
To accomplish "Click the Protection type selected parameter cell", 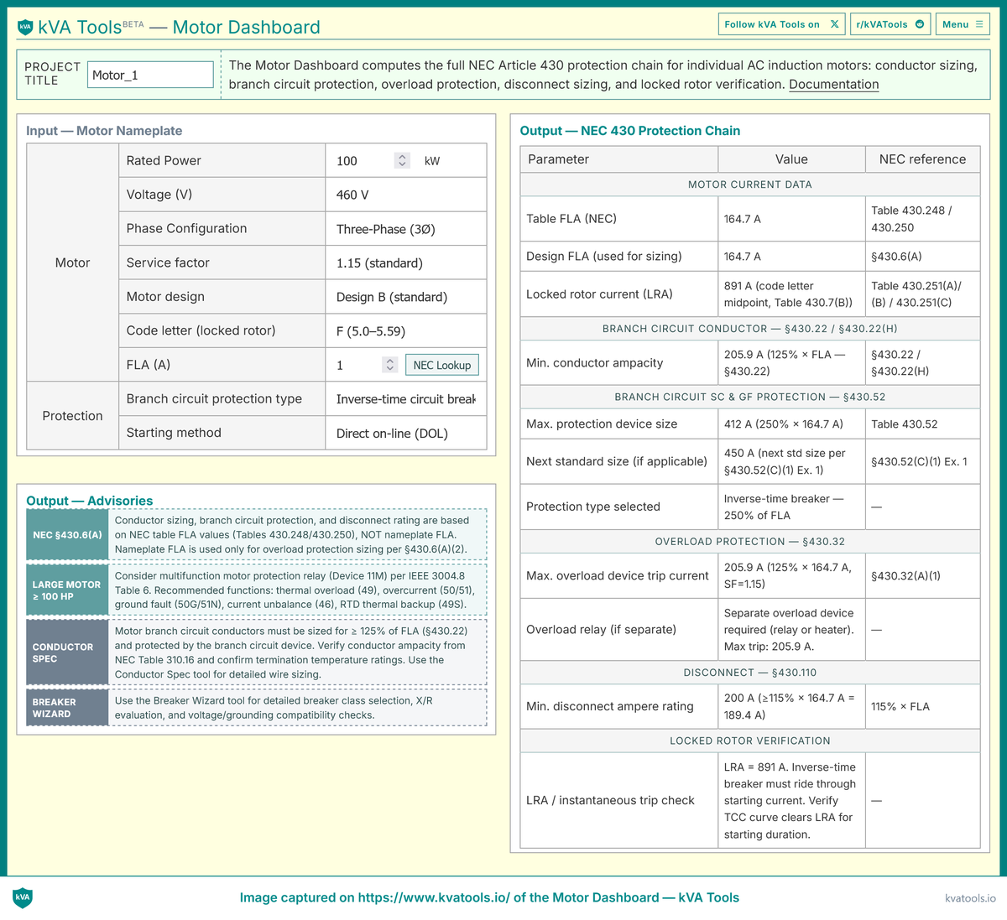I will point(619,507).
